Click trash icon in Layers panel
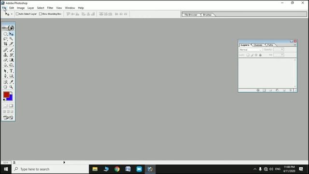The image size is (309, 174). point(290,90)
